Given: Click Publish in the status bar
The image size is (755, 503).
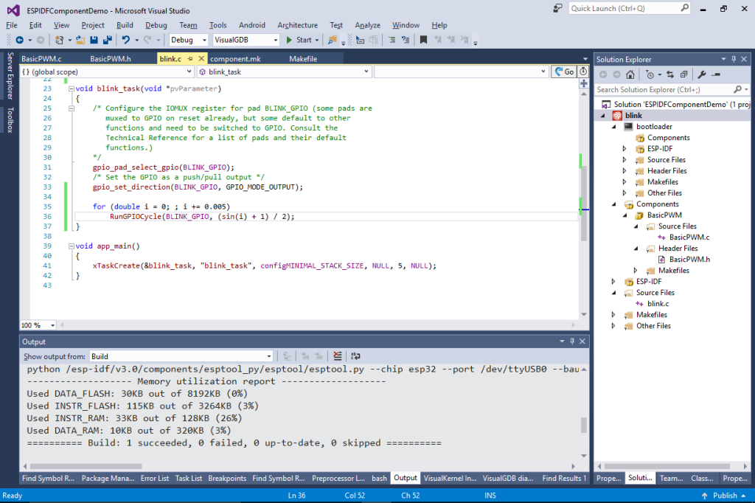Looking at the screenshot, I should 725,496.
